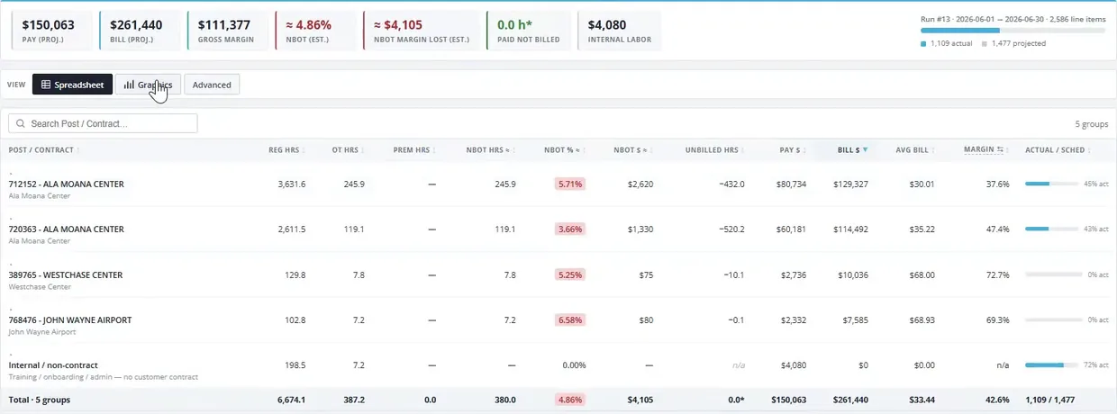Viewport: 1117px width, 414px height.
Task: Click the 3.66% NBOT badge
Action: (x=570, y=229)
